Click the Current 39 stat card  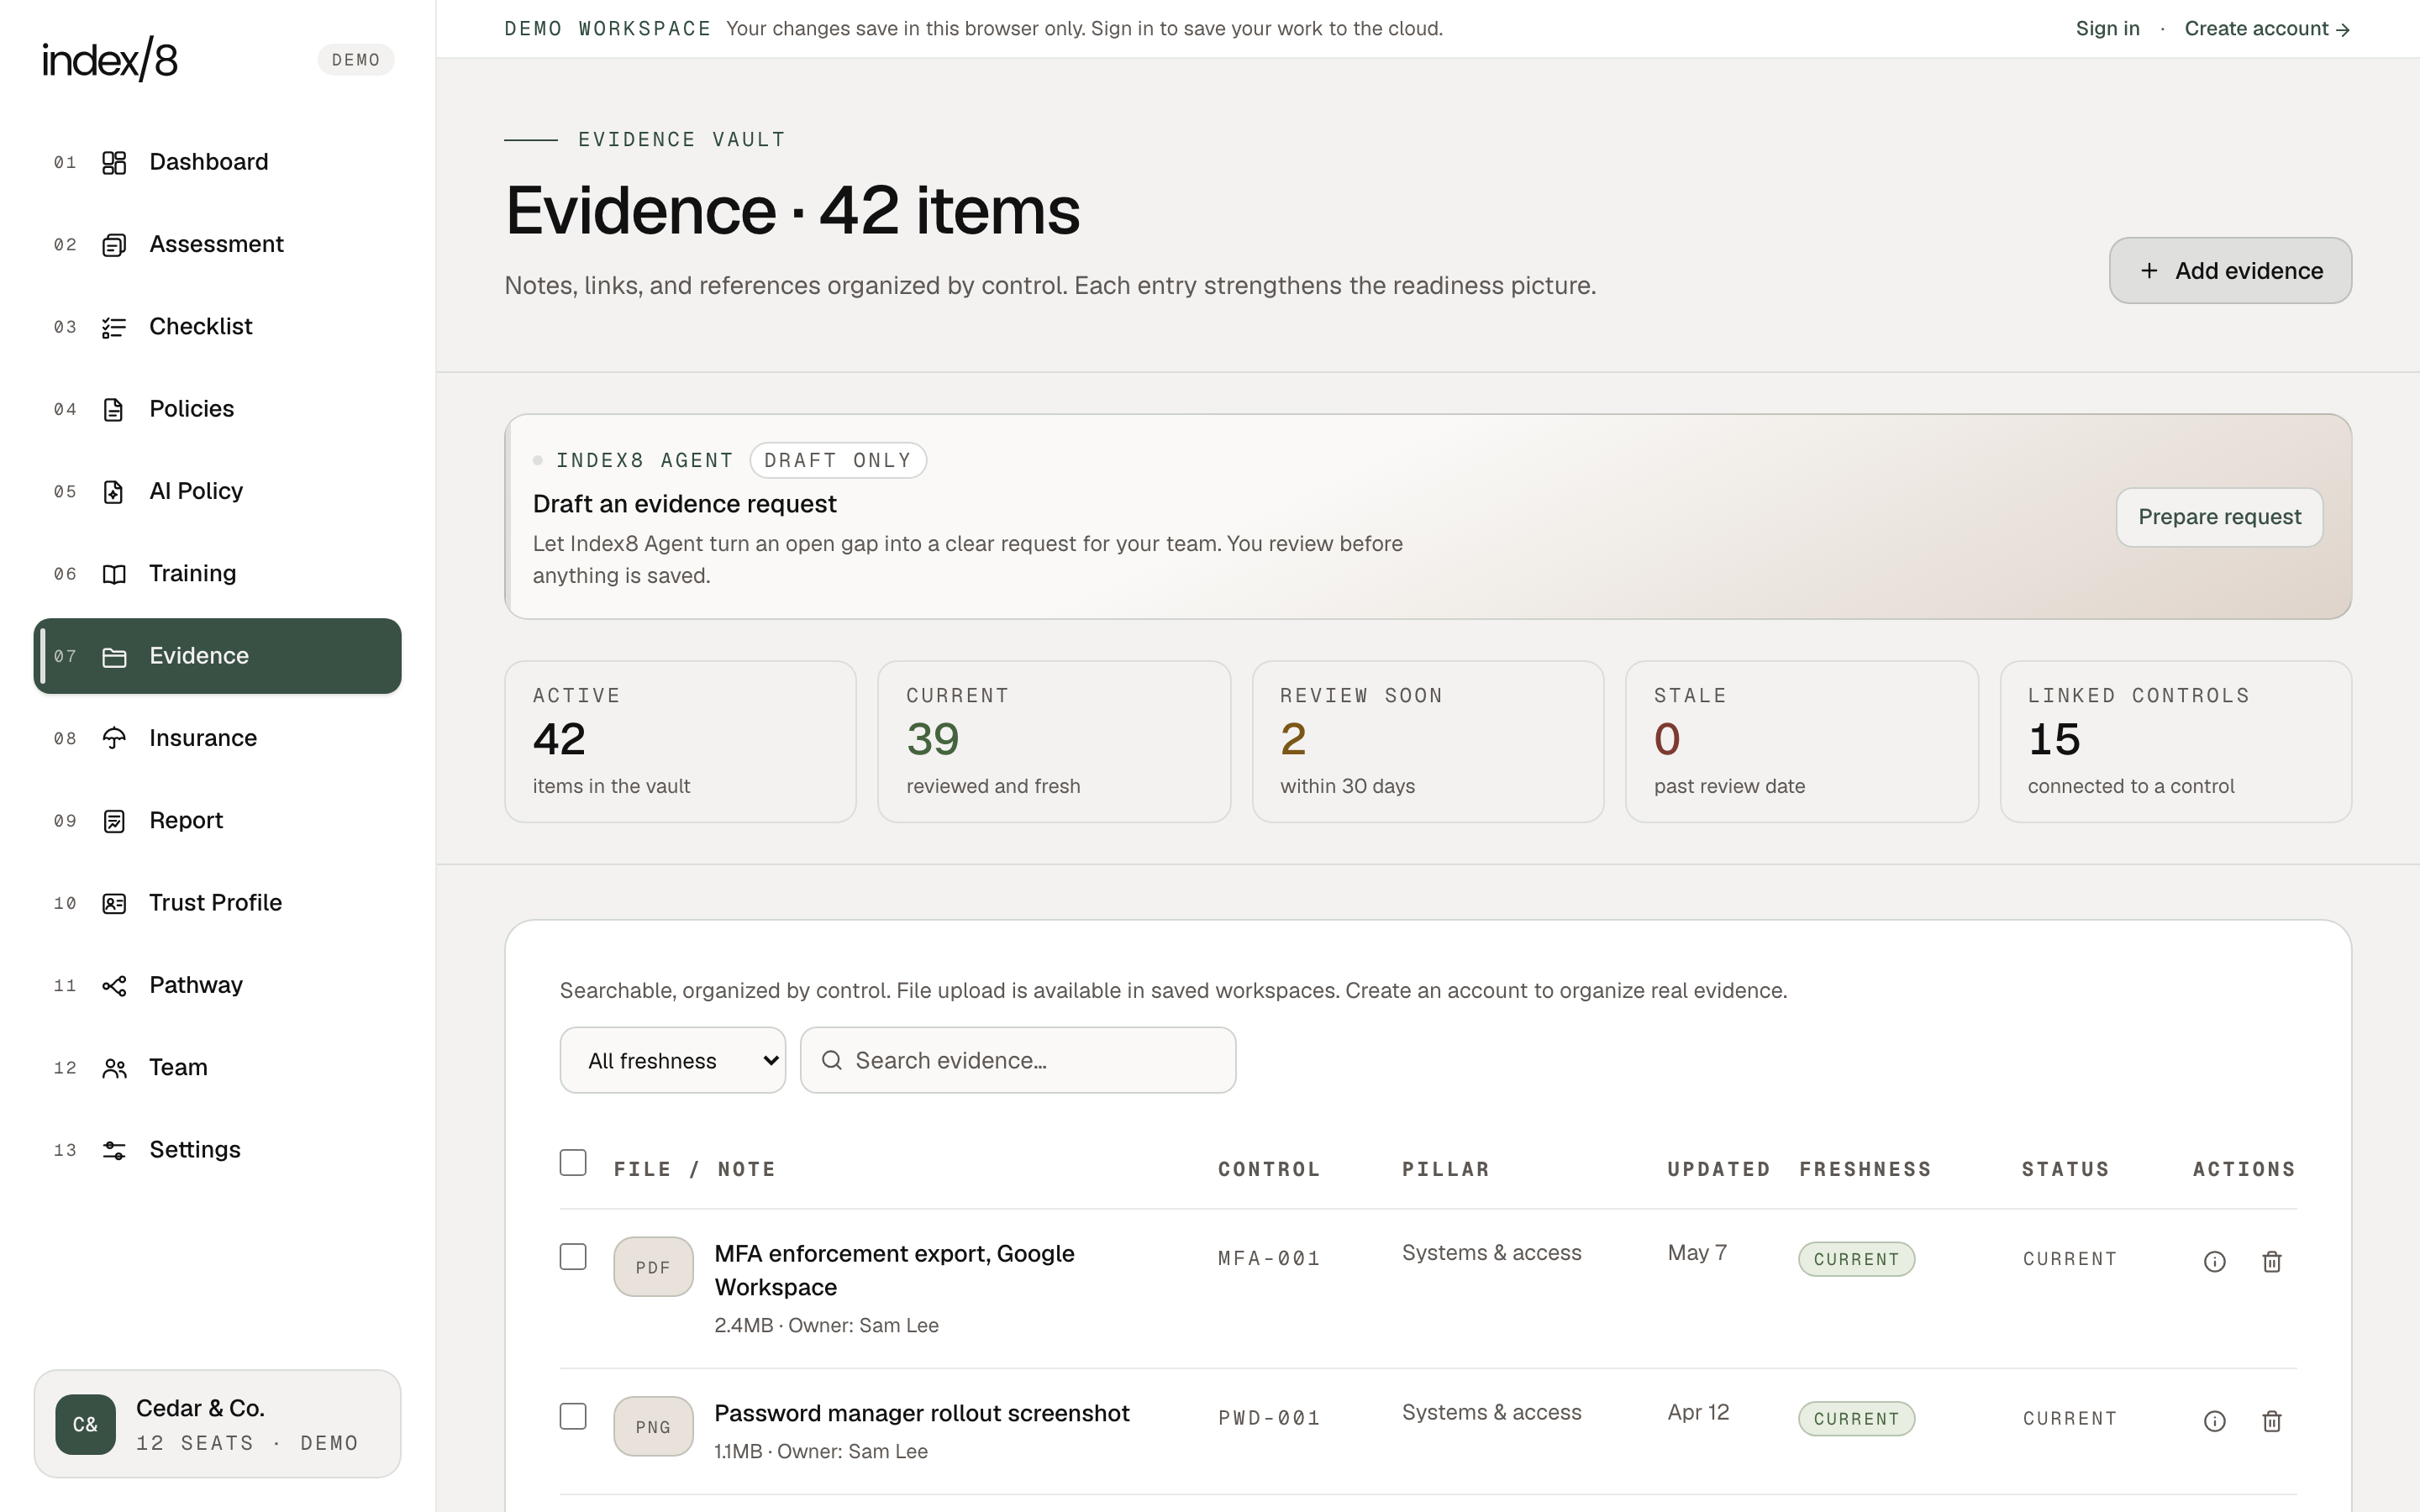pyautogui.click(x=1054, y=741)
